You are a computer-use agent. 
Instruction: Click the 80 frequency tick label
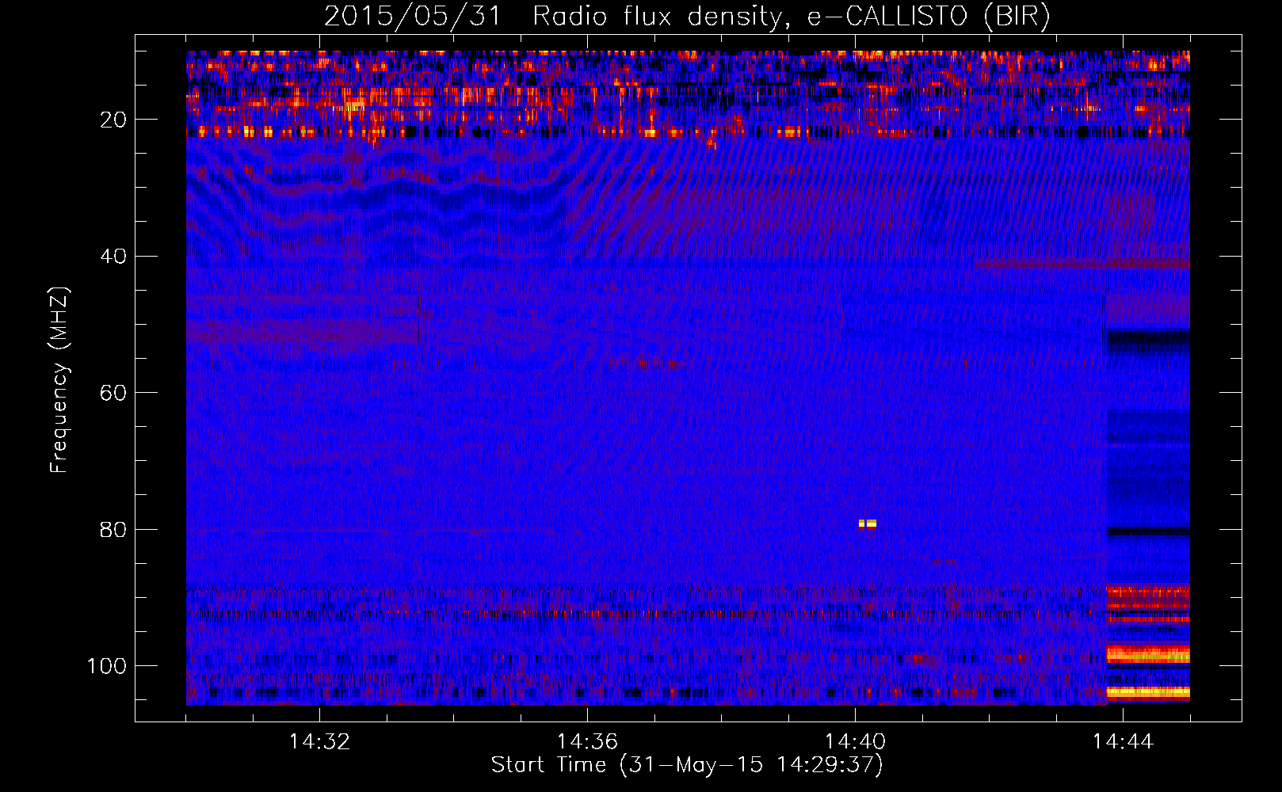113,529
